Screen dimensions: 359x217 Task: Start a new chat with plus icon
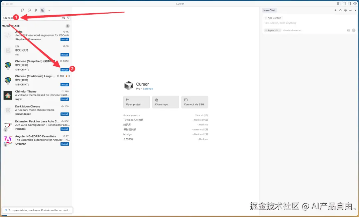click(335, 10)
